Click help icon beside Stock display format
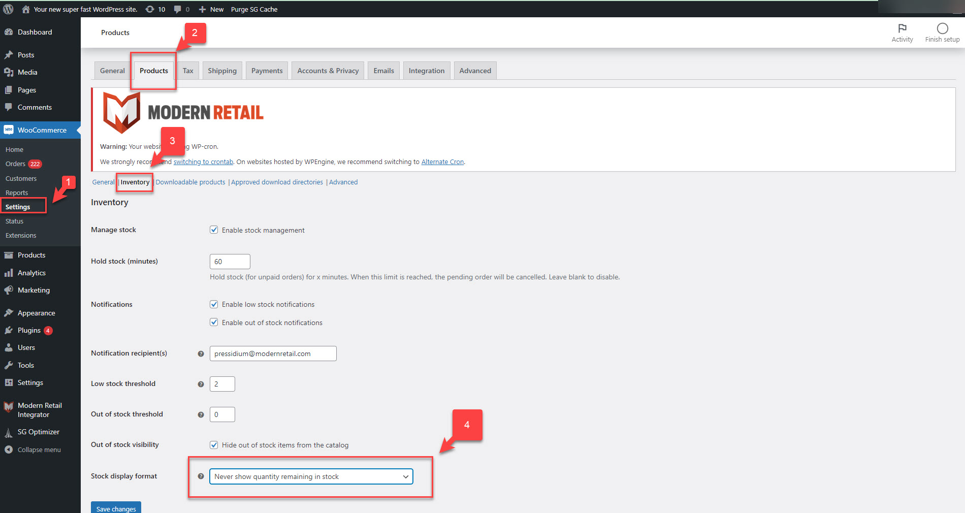965x513 pixels. pos(201,476)
